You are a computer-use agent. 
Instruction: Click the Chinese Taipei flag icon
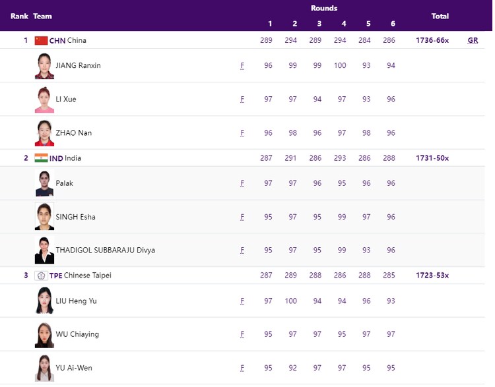pos(41,276)
